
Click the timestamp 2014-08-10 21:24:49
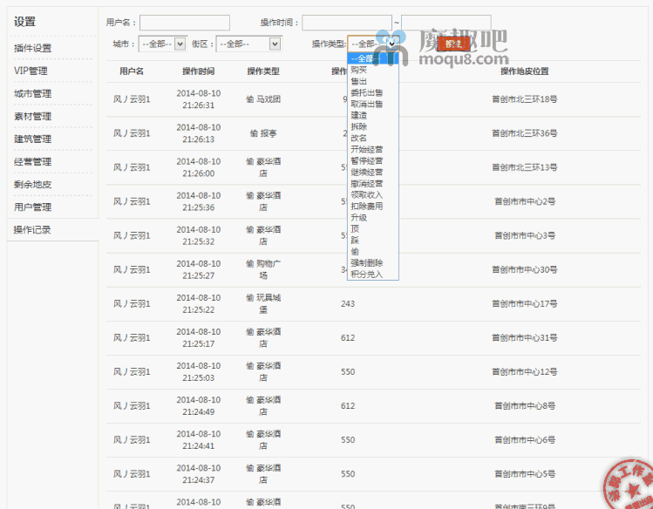(198, 406)
